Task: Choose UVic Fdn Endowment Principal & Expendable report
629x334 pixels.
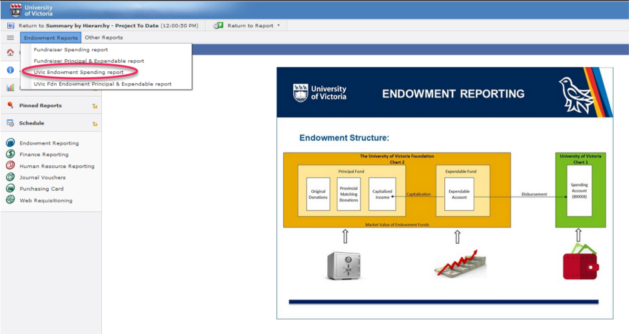Action: point(103,84)
